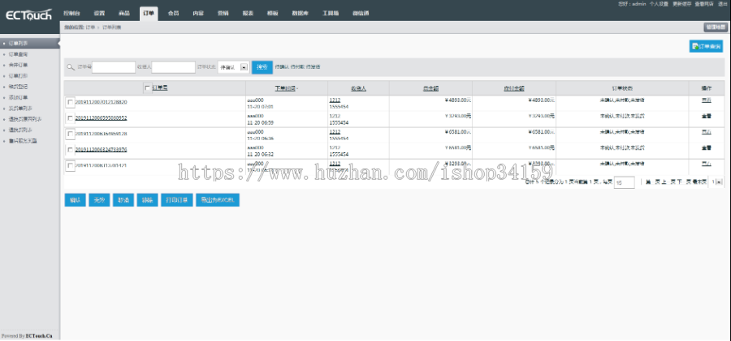
Task: Open the 报表 top menu
Action: (x=248, y=14)
